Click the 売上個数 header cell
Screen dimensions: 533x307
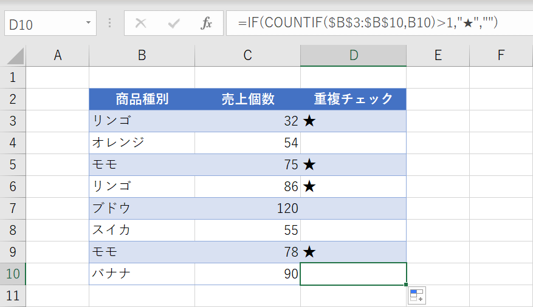pyautogui.click(x=247, y=99)
